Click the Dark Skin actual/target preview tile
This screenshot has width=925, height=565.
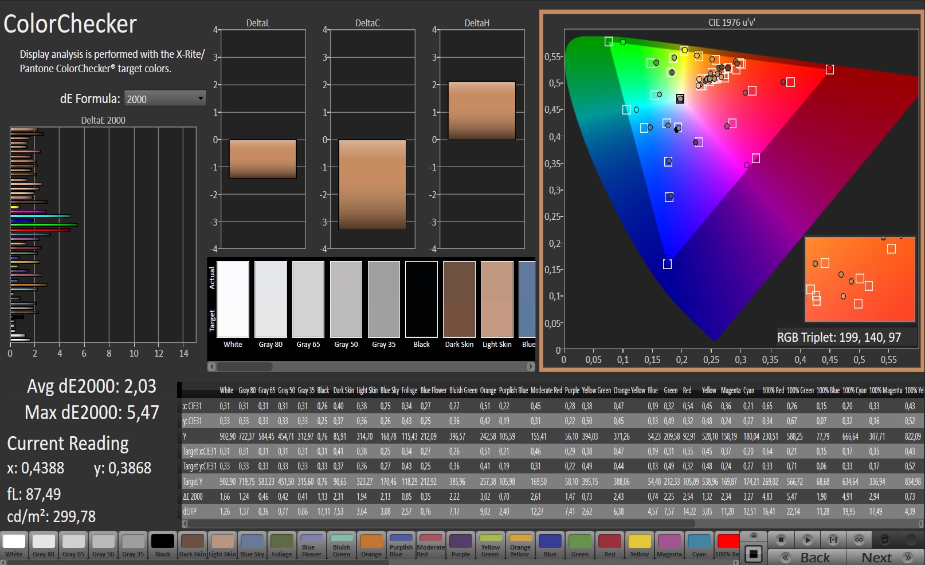click(459, 299)
